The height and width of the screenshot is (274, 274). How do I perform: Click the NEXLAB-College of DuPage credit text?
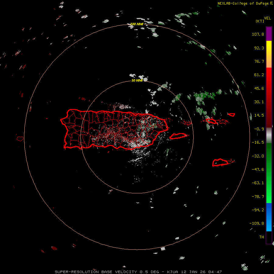(245, 3)
